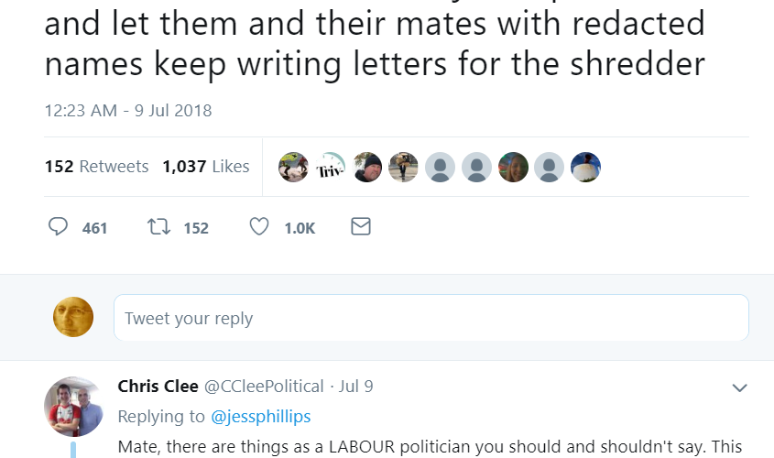
Task: View the 1,037 Likes list
Action: (x=205, y=167)
